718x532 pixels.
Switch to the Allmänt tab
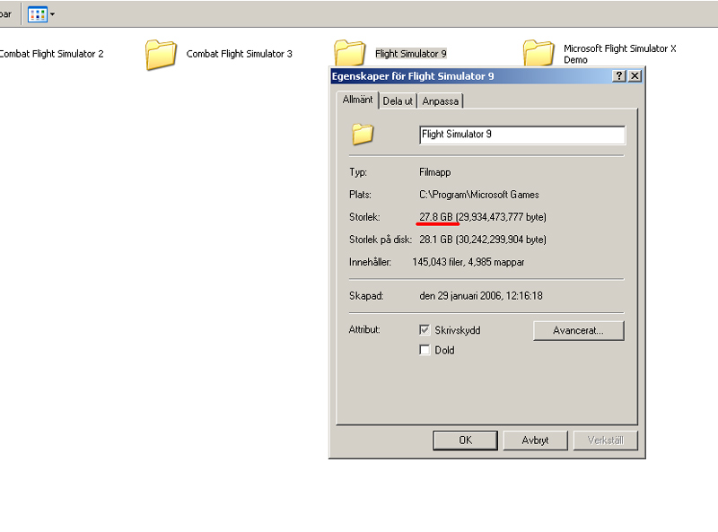tap(357, 100)
